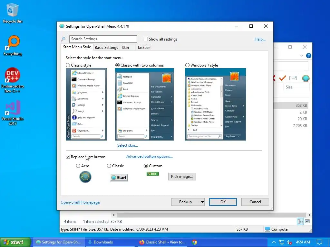The image size is (330, 247).
Task: Click the scrollbar right arrow in Downloads window
Action: tap(309, 215)
